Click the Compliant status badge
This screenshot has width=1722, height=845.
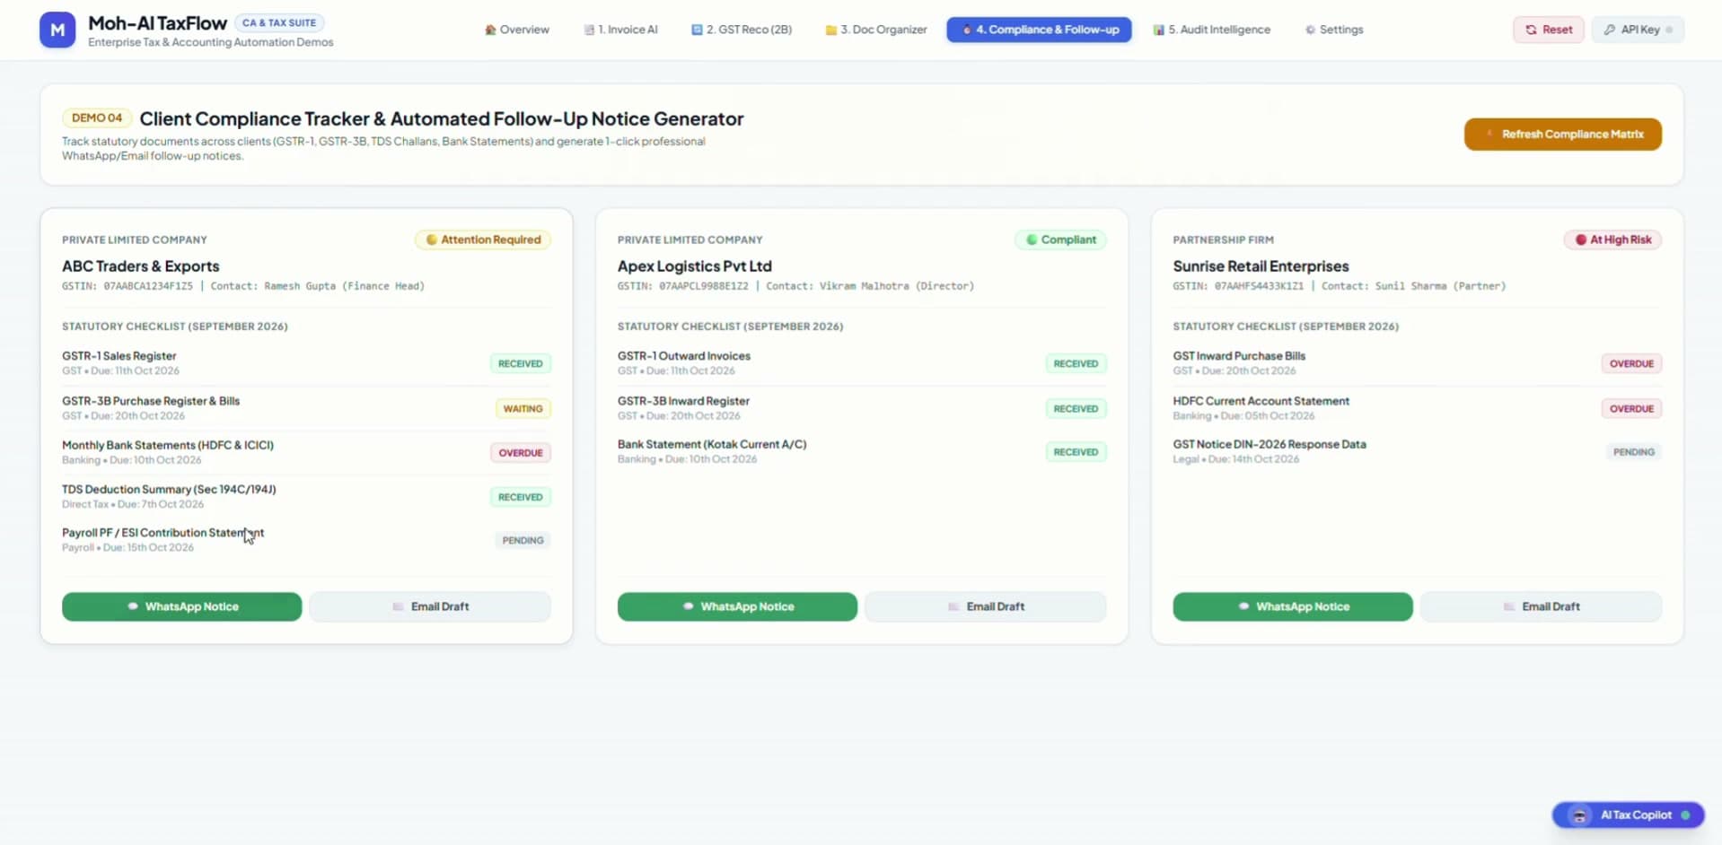click(1061, 240)
